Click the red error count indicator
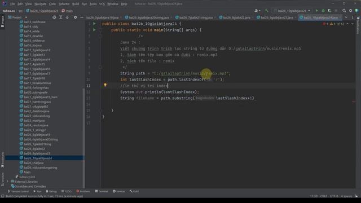 [325, 24]
